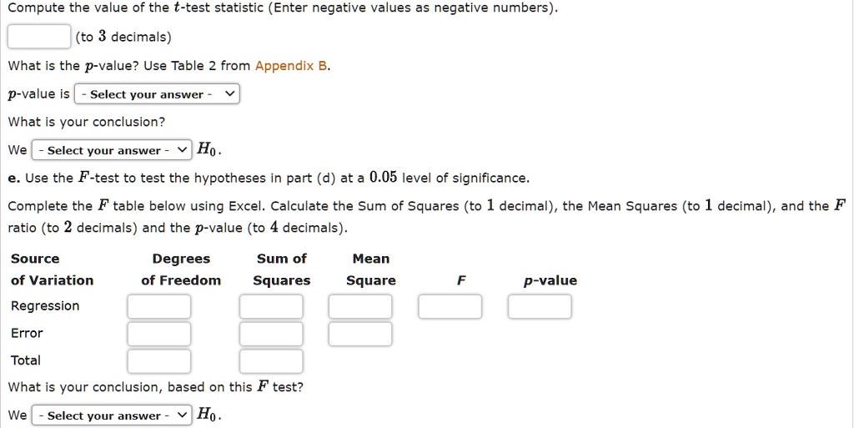Click the t-test statistic input field
The height and width of the screenshot is (428, 854).
click(x=38, y=37)
